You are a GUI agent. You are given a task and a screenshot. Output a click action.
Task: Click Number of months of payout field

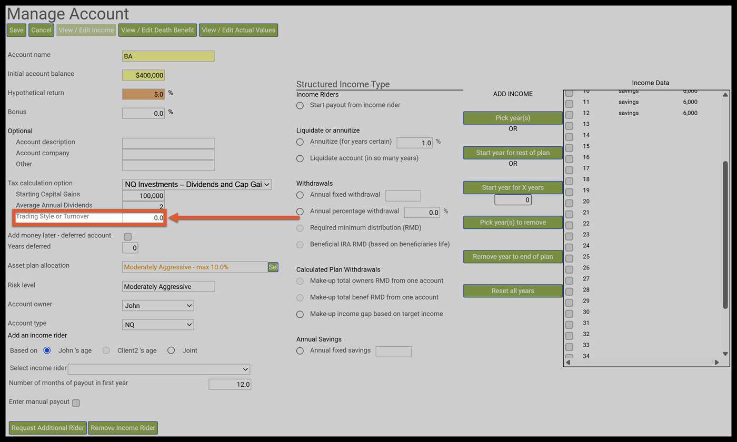pyautogui.click(x=230, y=384)
